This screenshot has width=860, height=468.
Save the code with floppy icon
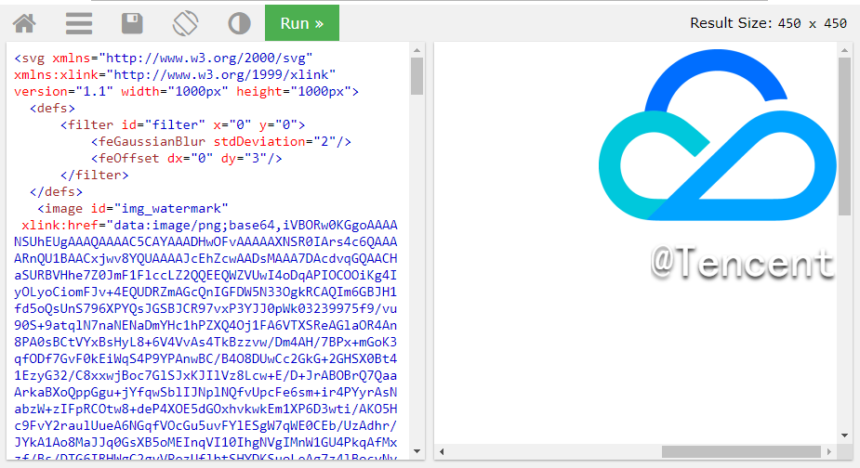pos(132,23)
